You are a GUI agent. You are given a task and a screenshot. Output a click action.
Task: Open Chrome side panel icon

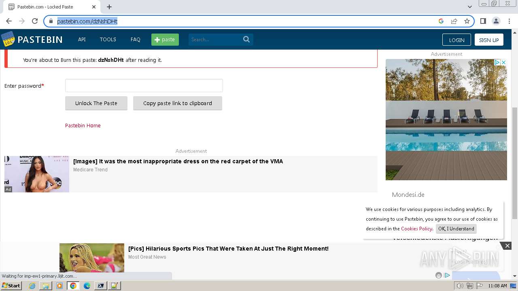(483, 21)
